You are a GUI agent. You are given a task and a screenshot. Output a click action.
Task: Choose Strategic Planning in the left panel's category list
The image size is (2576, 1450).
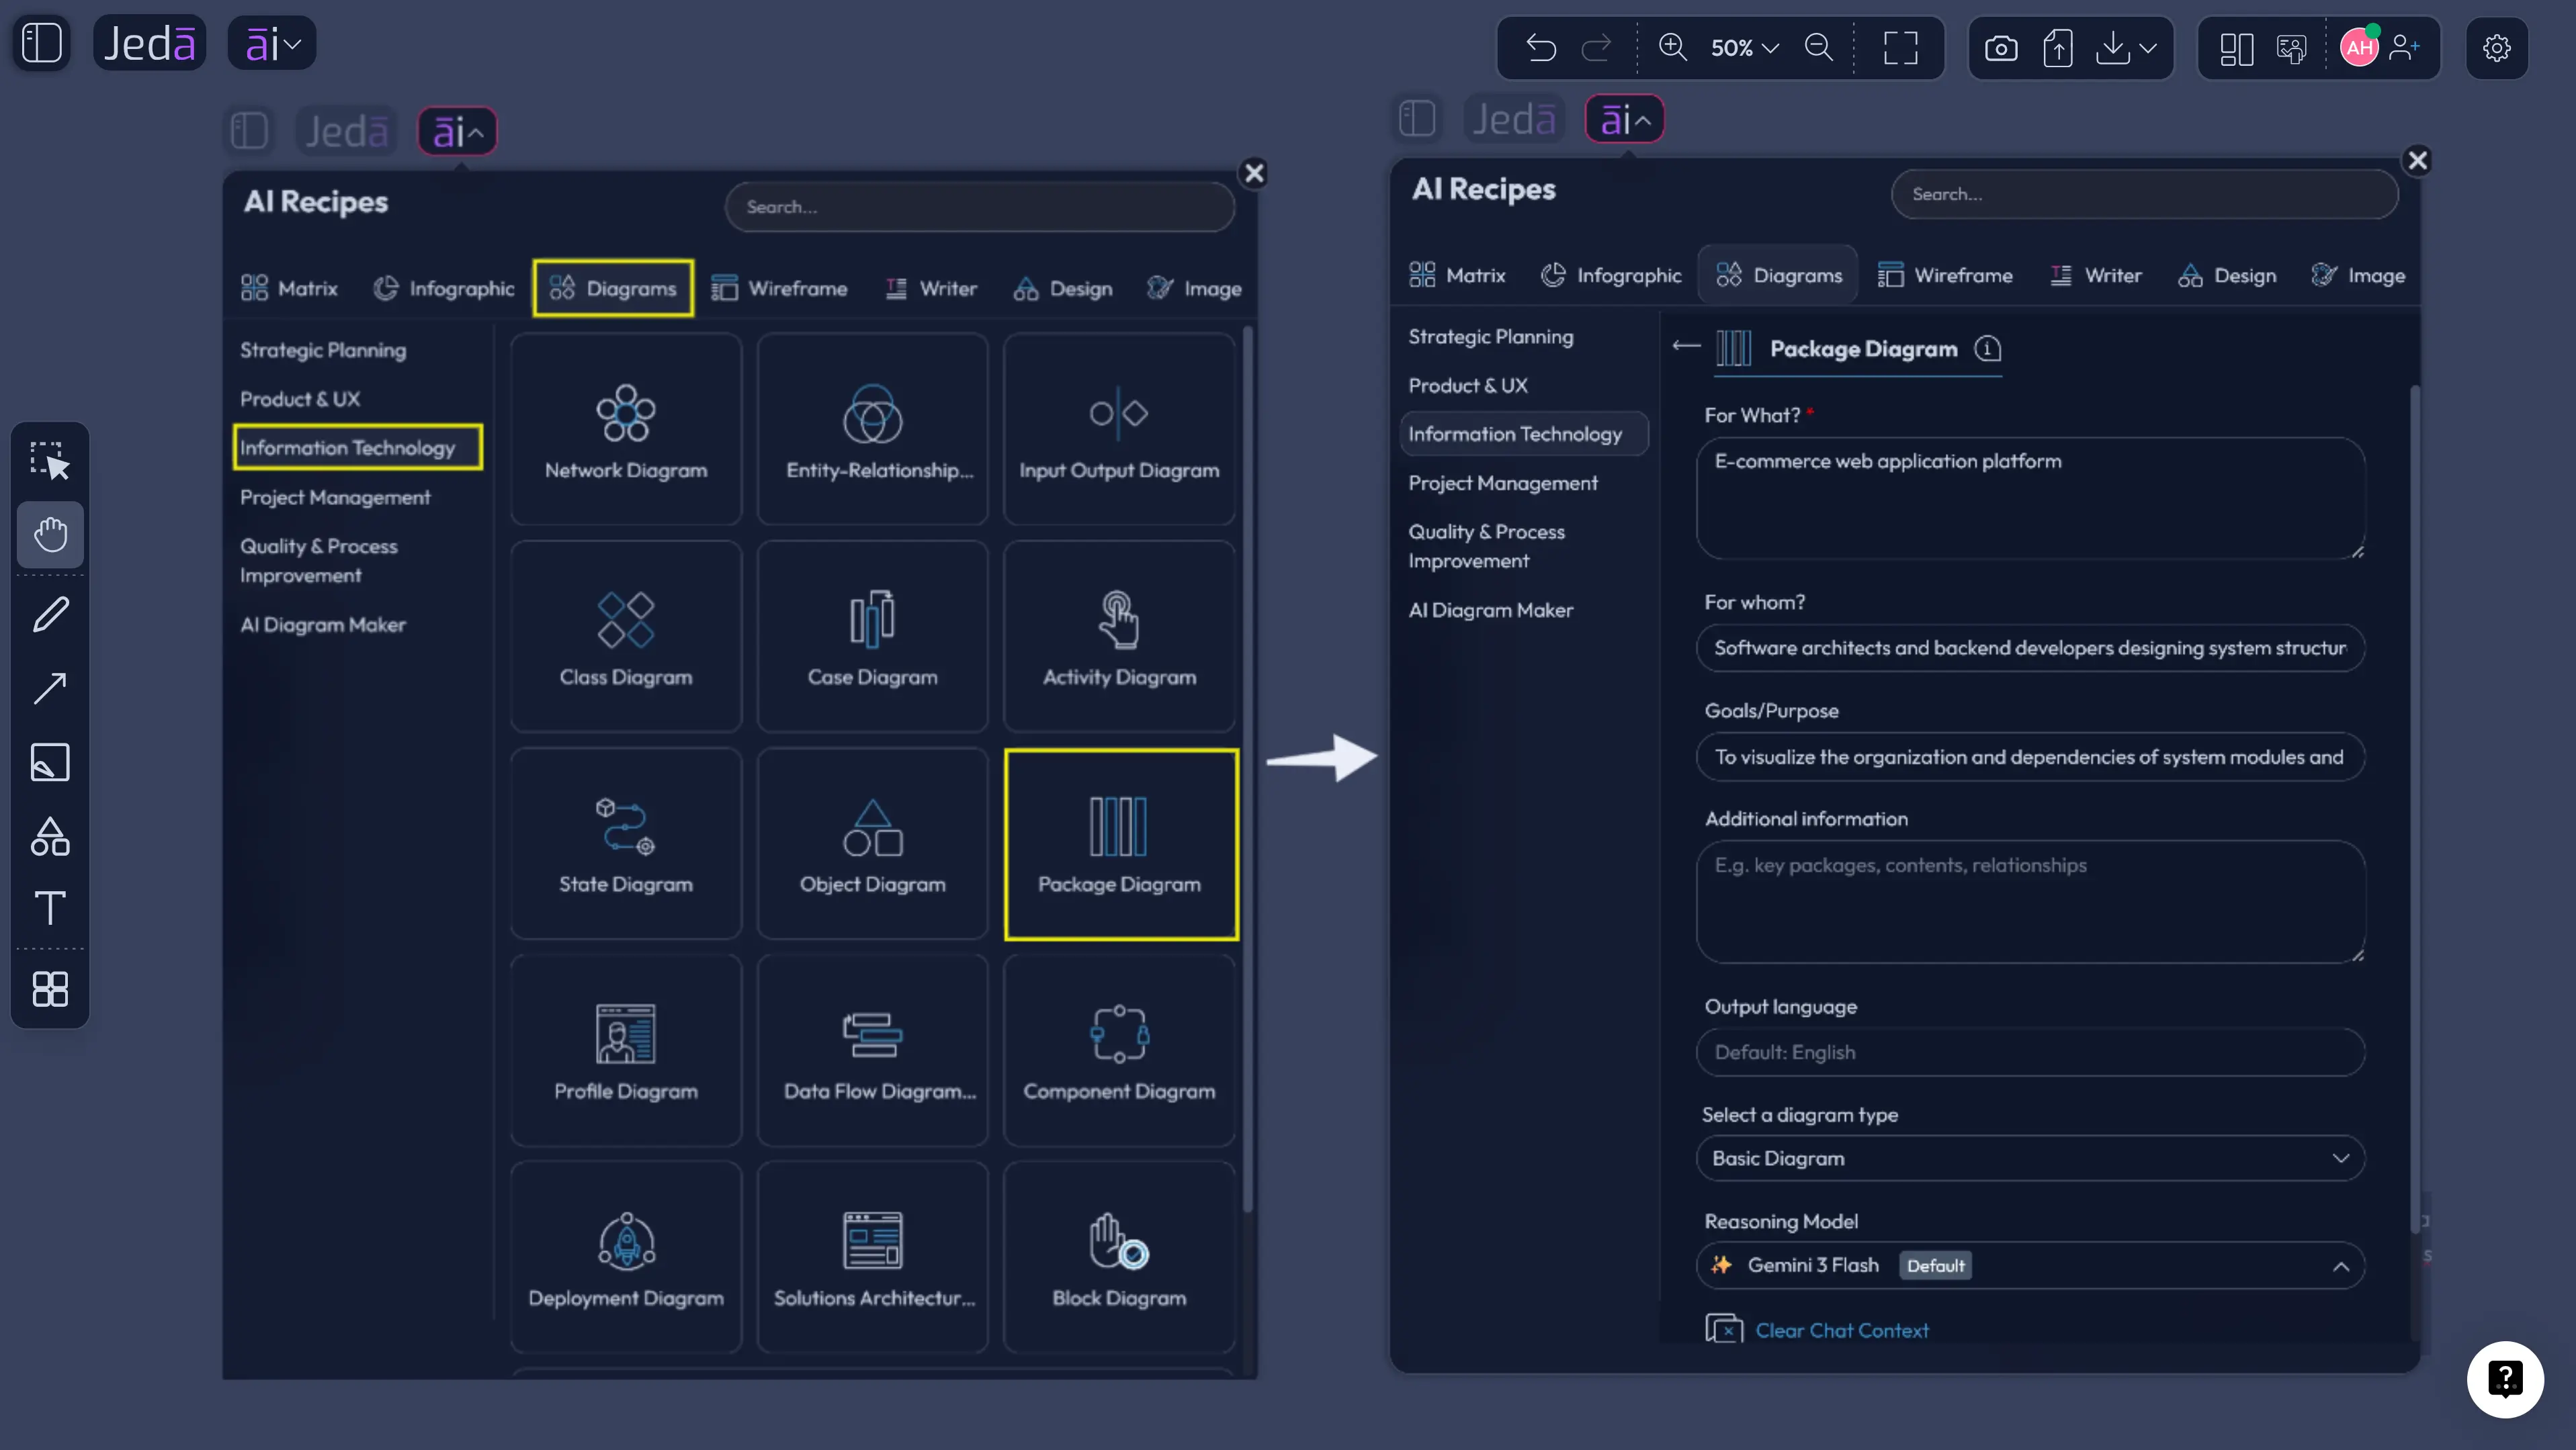[x=323, y=350]
